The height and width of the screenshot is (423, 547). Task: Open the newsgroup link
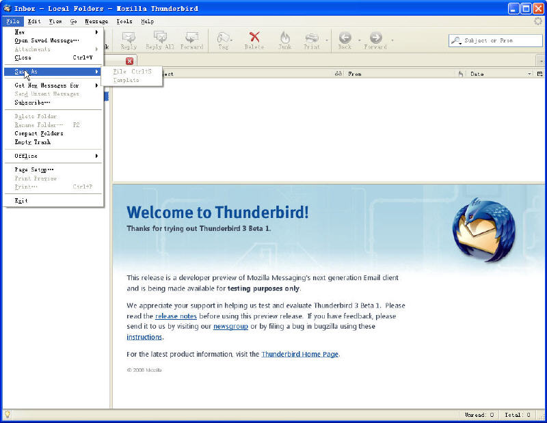tap(230, 327)
